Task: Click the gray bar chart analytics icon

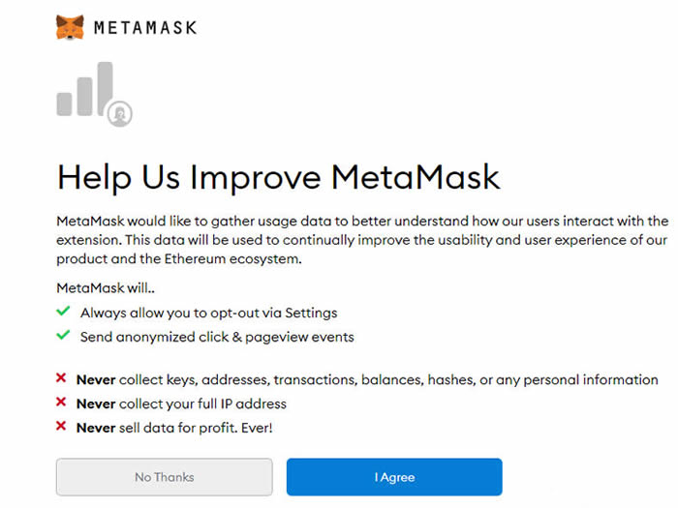Action: coord(84,93)
